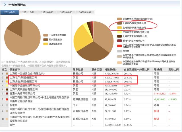Screen dimensions: 182x132
Task: Click the 其余流通股份 legend swatch
Action: pos(45,40)
